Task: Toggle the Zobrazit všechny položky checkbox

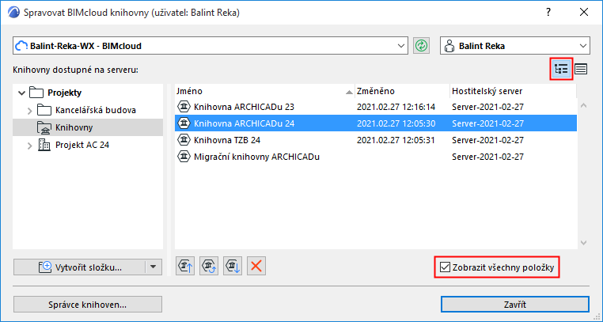Action: (x=445, y=267)
